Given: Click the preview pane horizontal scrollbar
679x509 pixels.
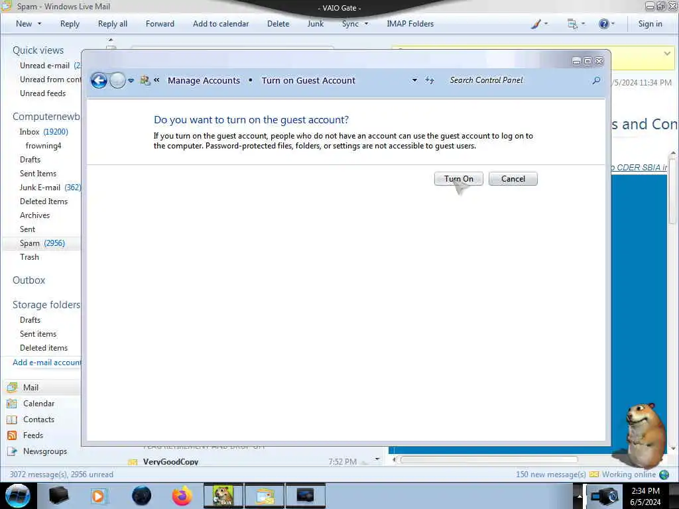Looking at the screenshot, I should (489, 460).
